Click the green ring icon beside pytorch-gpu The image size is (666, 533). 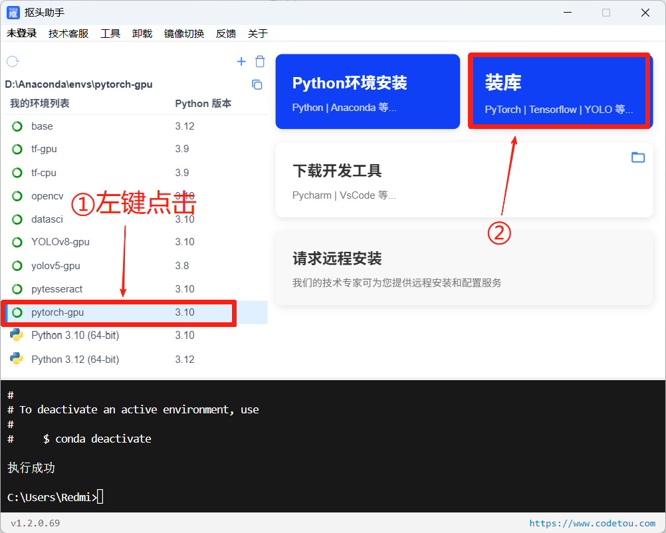[x=17, y=312]
